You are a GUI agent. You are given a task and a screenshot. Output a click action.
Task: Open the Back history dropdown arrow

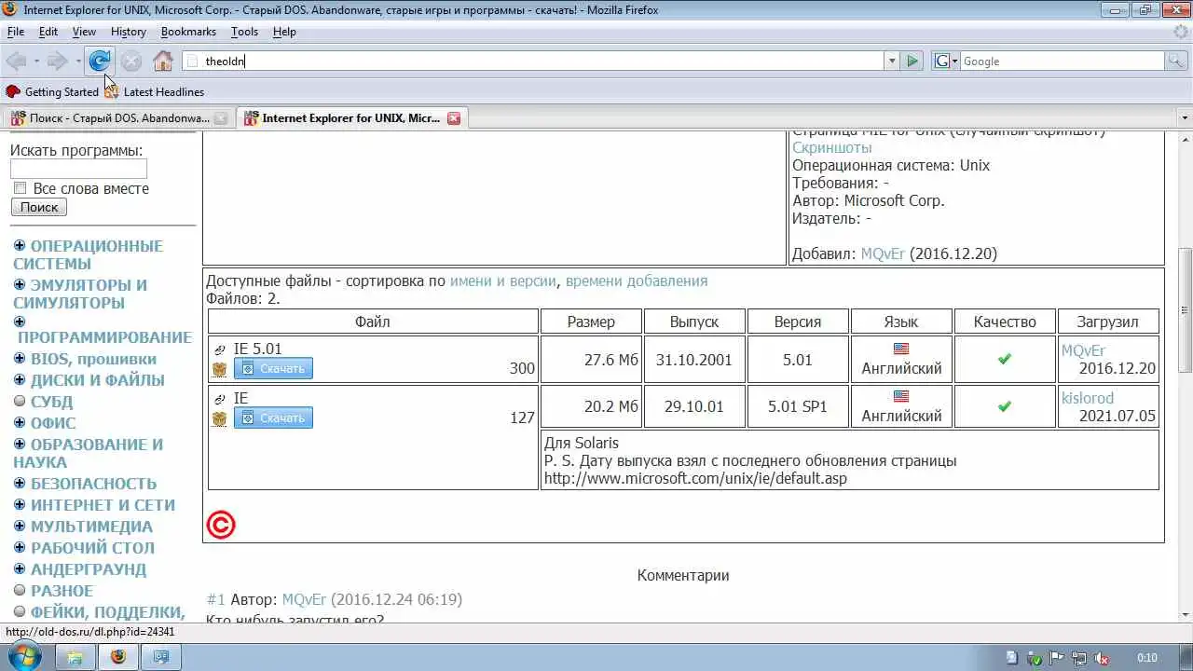(36, 62)
